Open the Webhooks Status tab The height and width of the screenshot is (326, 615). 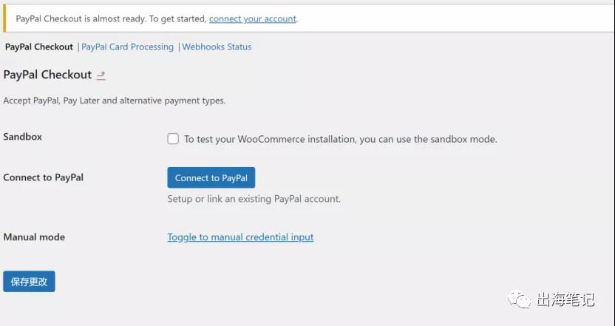(217, 47)
